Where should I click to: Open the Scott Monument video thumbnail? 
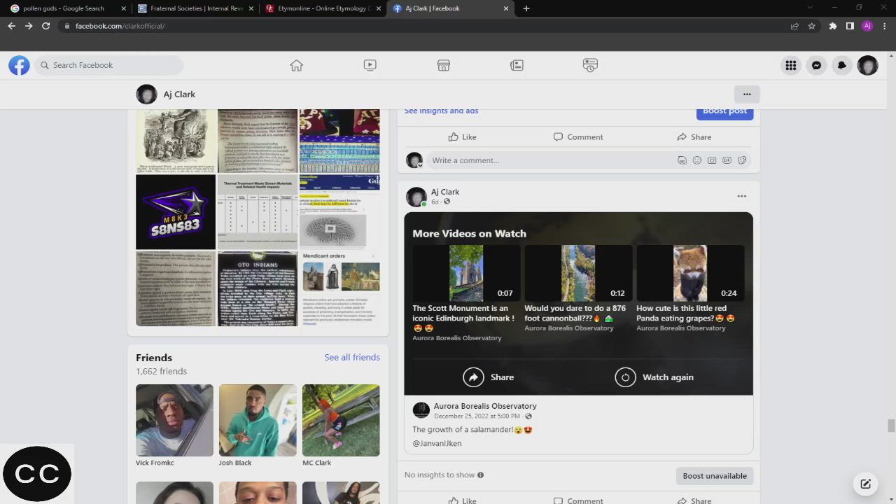point(465,273)
